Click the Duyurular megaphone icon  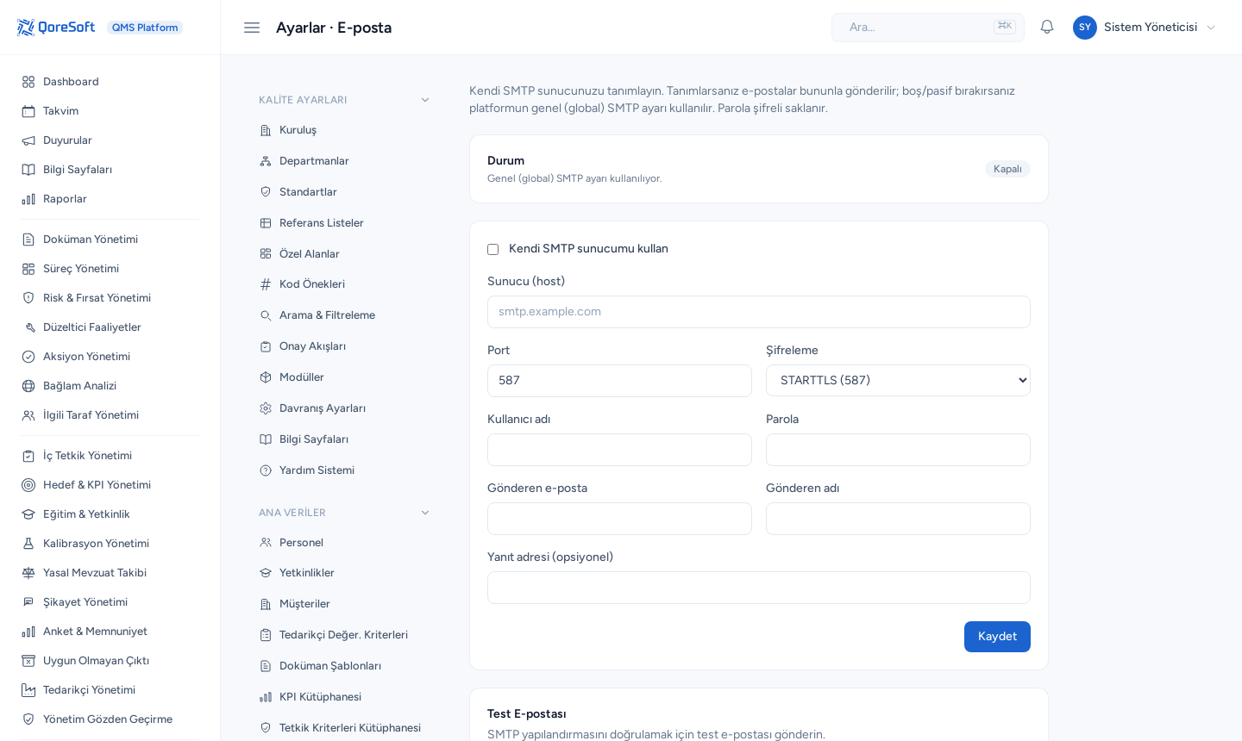tap(28, 140)
